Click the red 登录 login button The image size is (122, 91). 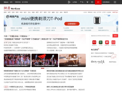tap(98, 2)
